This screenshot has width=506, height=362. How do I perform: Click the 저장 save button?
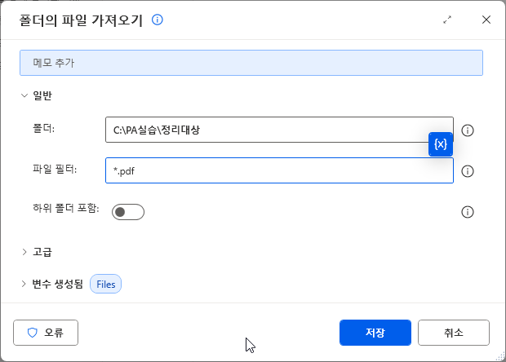375,333
